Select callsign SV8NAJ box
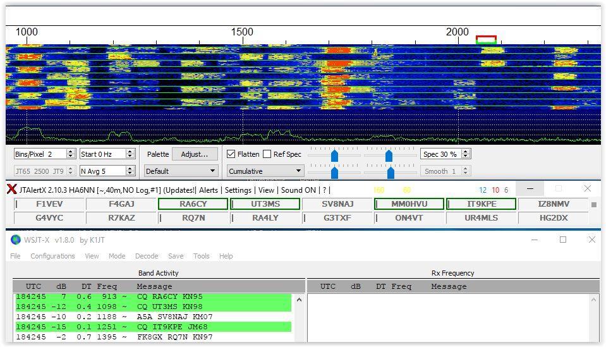Screen dimensions: 606x347 (x=337, y=204)
